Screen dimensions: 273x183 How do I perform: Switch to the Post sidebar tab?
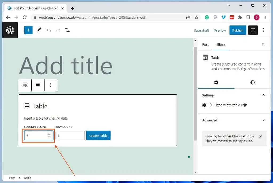[x=206, y=44]
